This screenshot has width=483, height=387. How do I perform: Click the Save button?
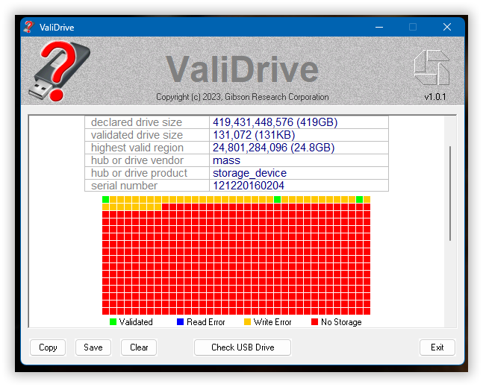[x=93, y=347]
